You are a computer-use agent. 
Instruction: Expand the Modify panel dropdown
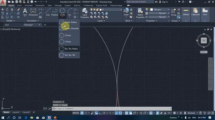pos(10,21)
